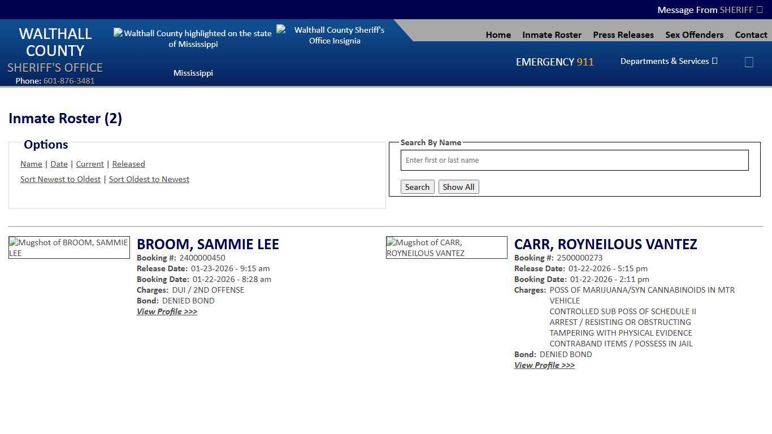The height and width of the screenshot is (434, 772).
Task: Open the Contact menu item
Action: pos(751,34)
